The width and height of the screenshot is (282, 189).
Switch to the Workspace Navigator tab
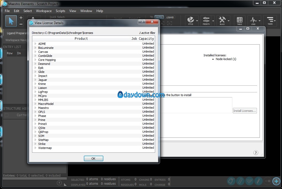[16, 40]
